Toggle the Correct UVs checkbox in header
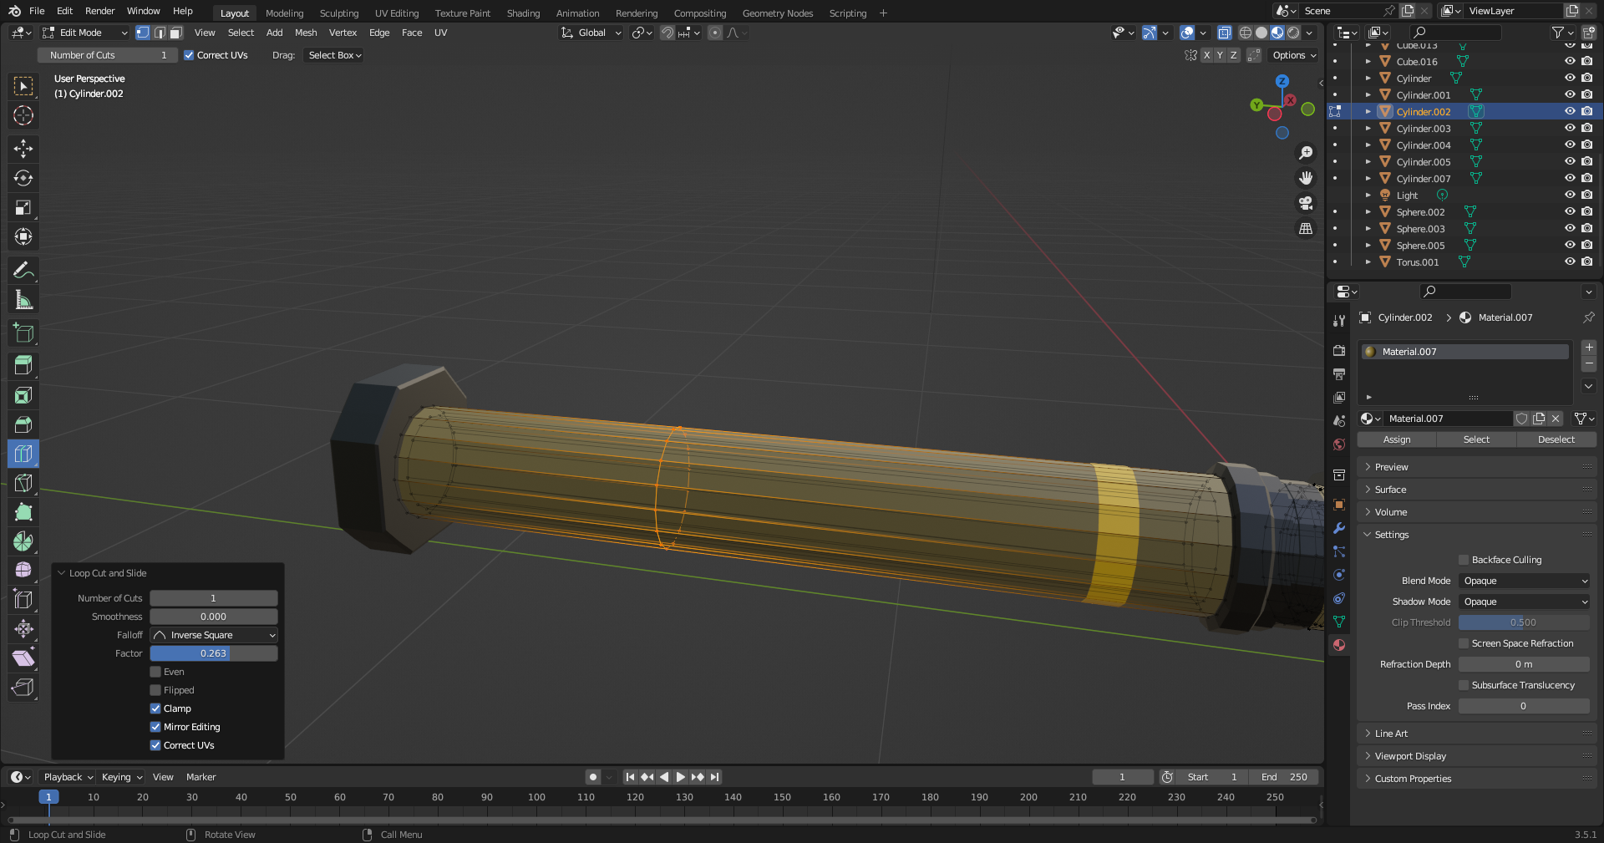Image resolution: width=1604 pixels, height=843 pixels. (x=190, y=55)
